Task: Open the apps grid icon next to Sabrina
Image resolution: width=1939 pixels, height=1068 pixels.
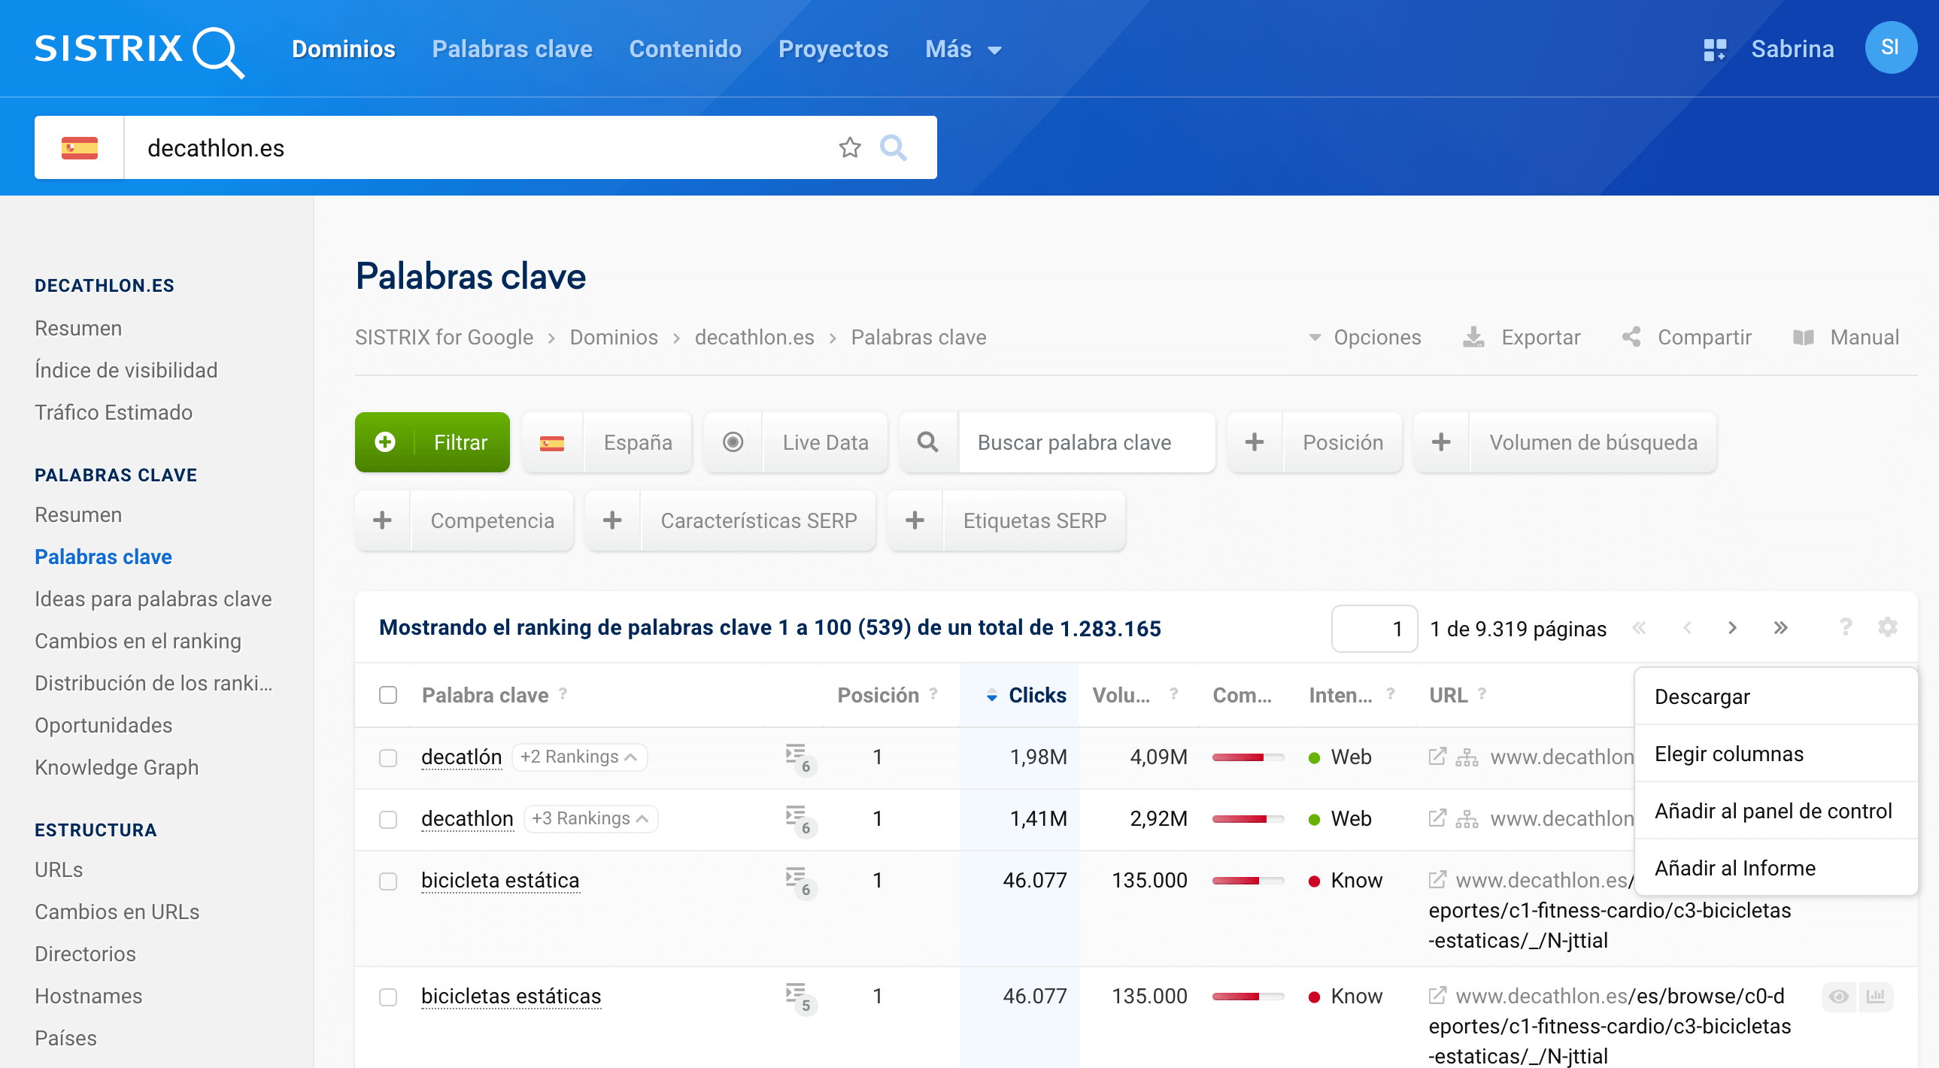Action: (x=1714, y=50)
